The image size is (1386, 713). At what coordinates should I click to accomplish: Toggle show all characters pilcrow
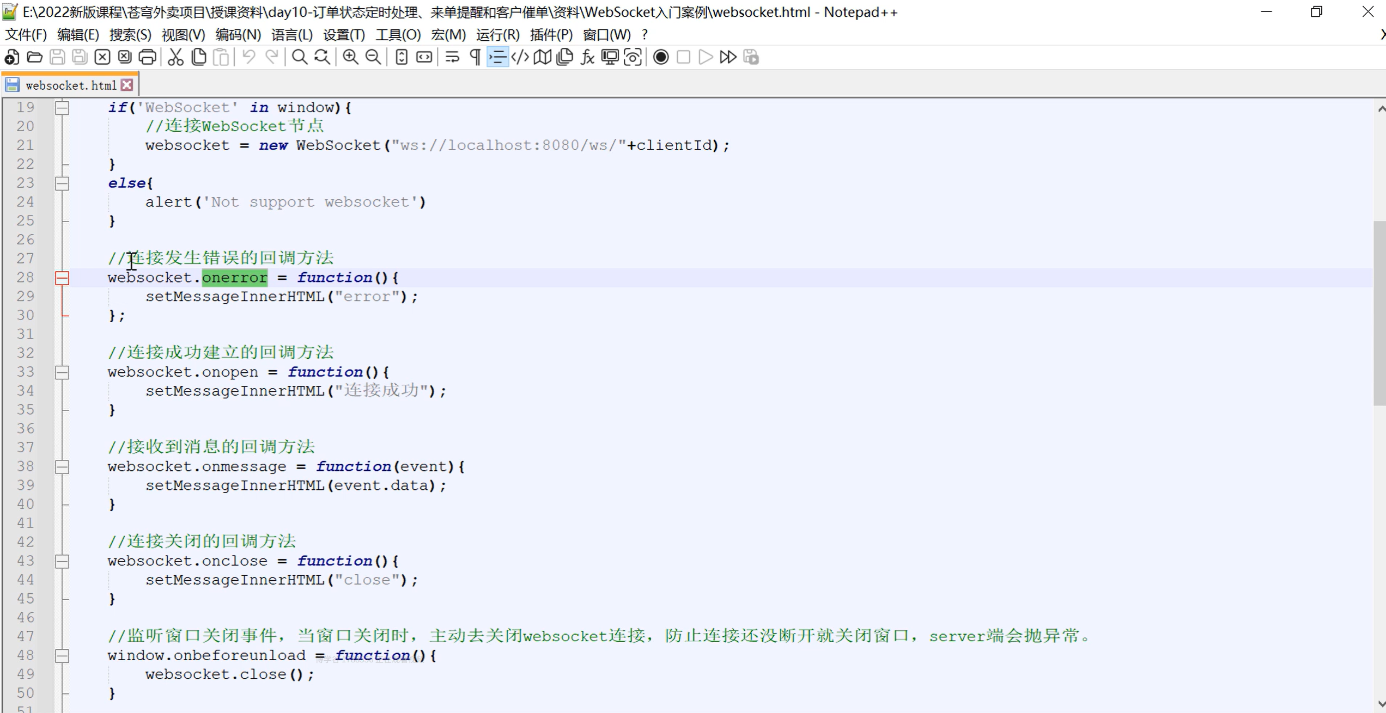475,57
